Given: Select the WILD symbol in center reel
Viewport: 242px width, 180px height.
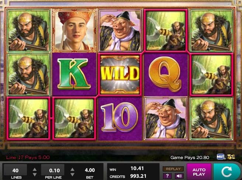Looking at the screenshot, I should tap(120, 75).
